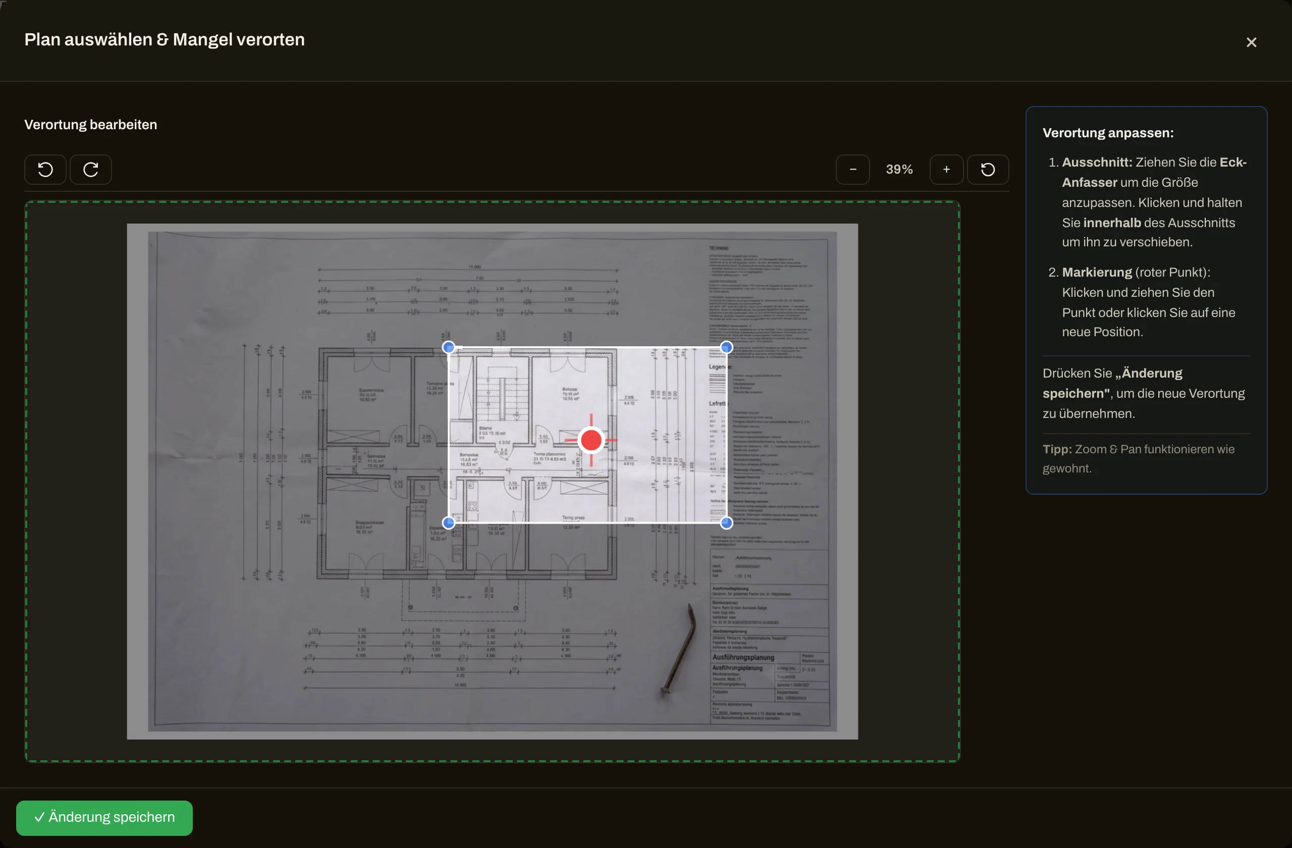Click the Ausführungsplanung title block on plan

[x=743, y=657]
